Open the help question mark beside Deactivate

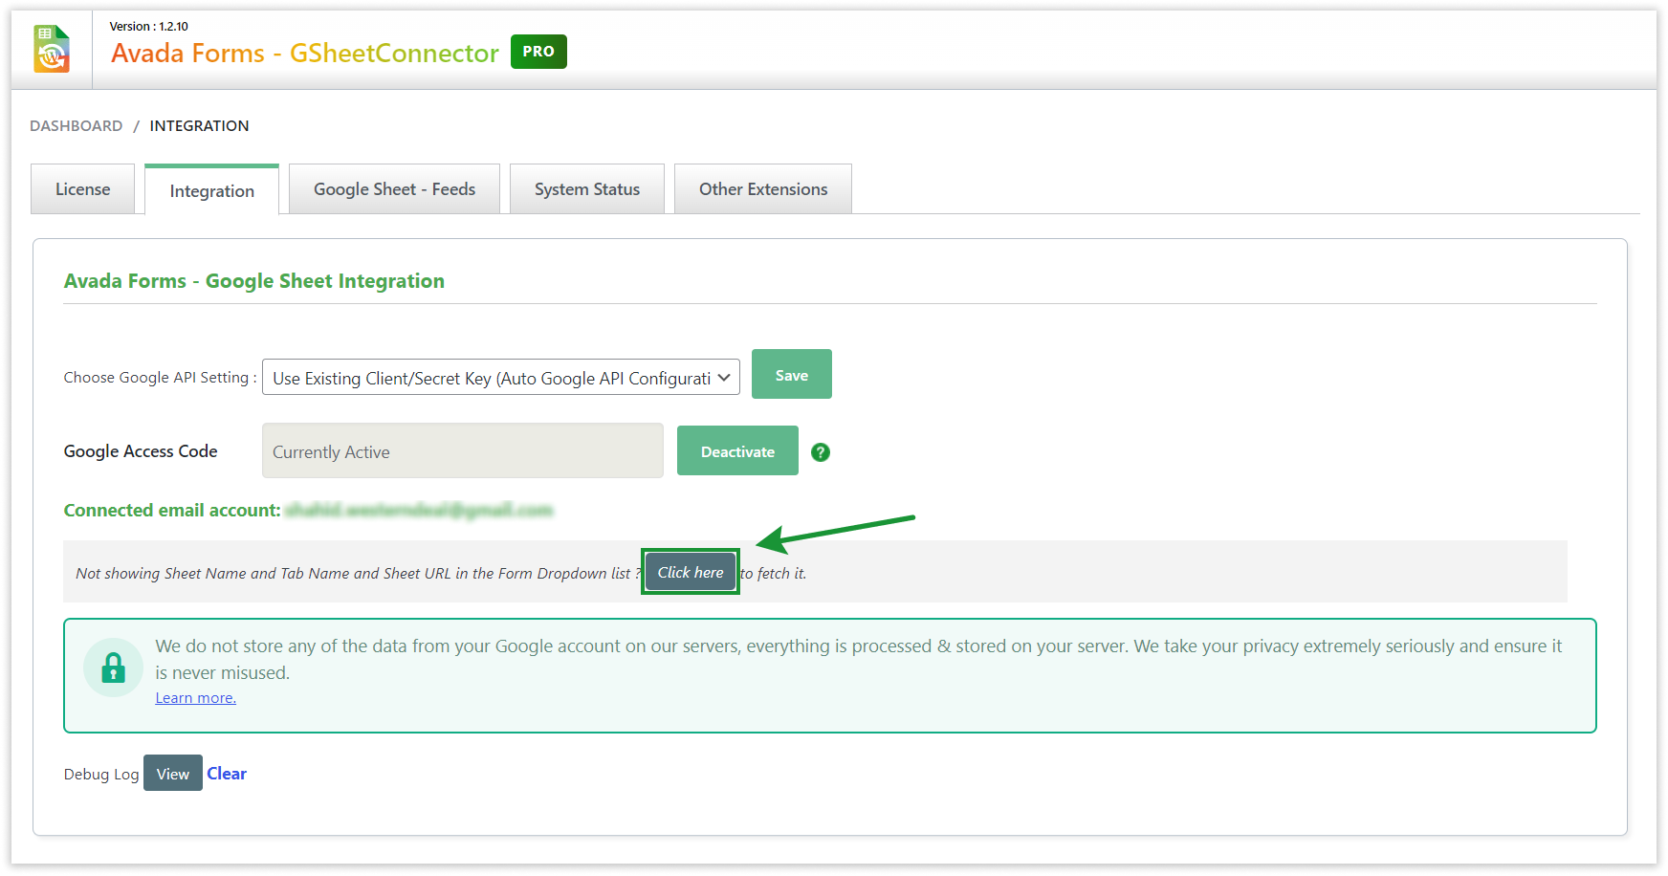coord(821,452)
